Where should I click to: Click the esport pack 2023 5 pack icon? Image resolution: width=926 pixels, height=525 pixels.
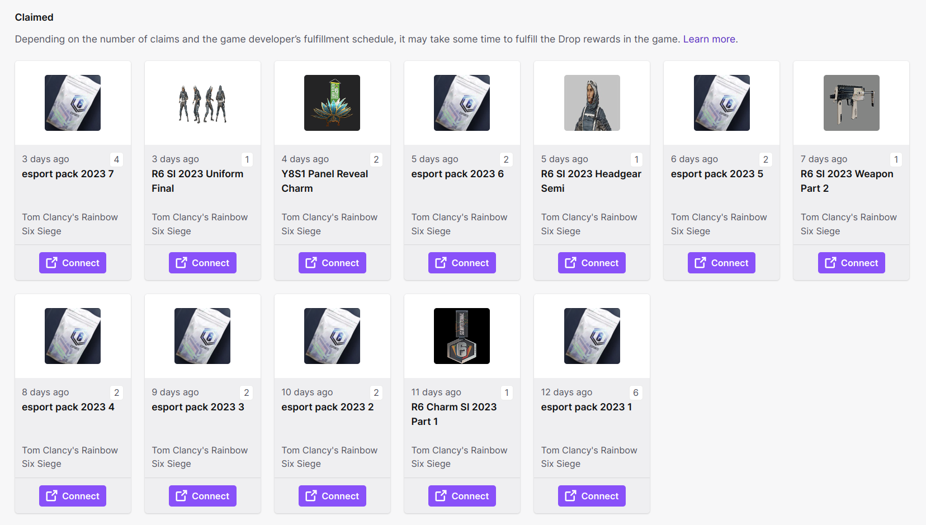pos(721,103)
